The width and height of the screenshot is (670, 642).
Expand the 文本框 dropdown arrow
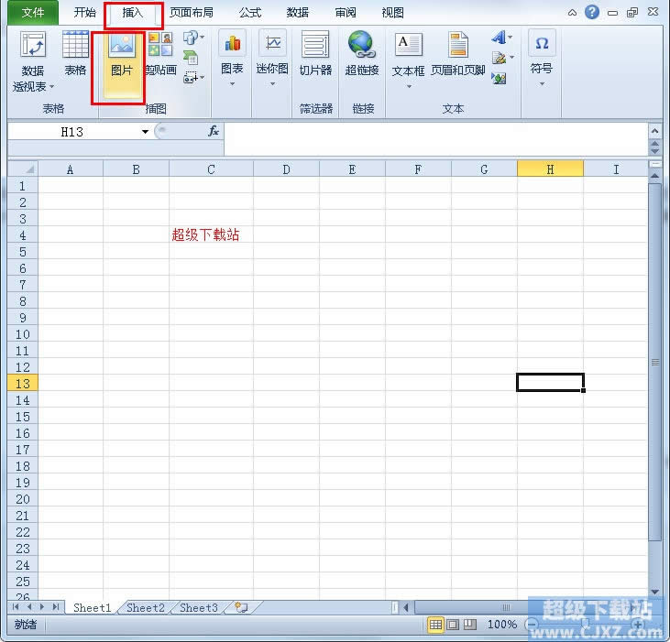[x=409, y=86]
